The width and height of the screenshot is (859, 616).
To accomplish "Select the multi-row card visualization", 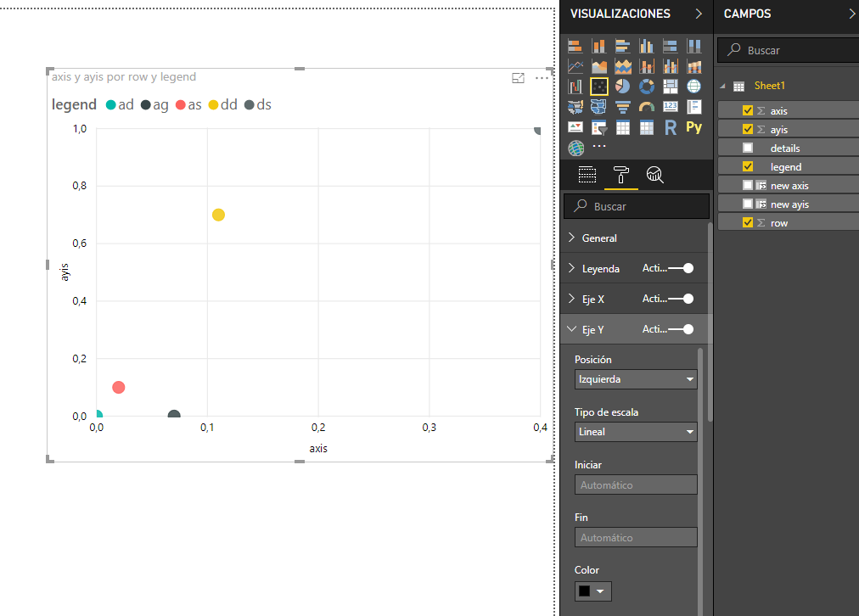I will [694, 107].
